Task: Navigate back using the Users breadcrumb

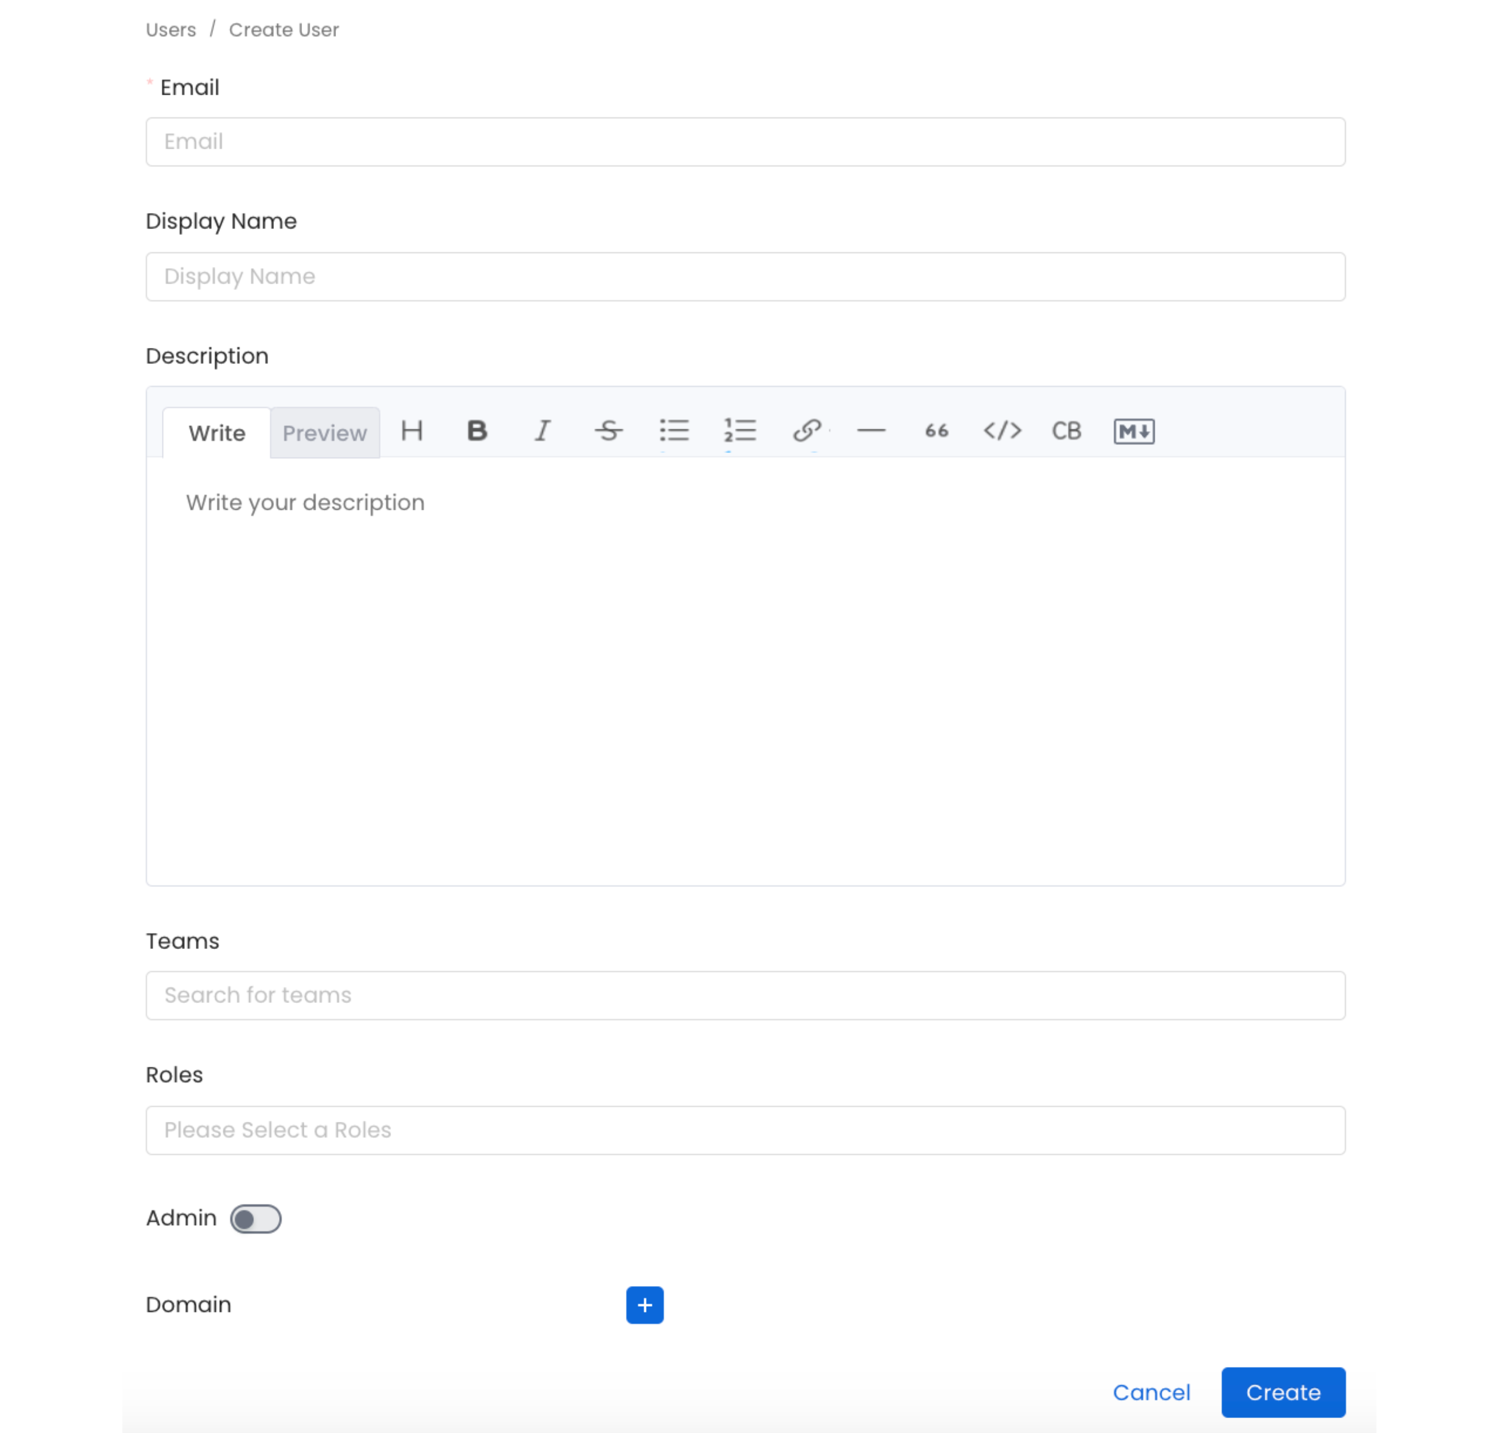Action: 171,30
